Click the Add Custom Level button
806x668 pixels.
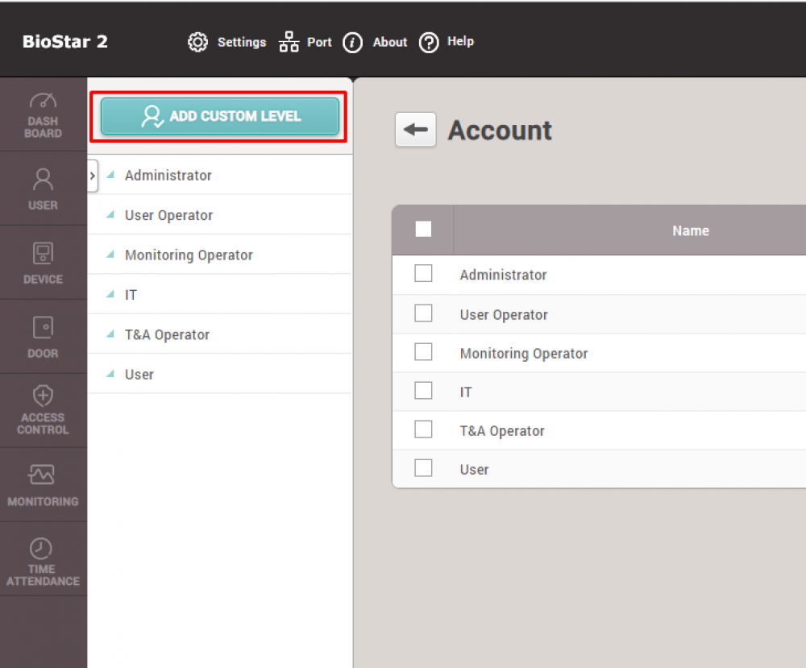click(x=219, y=116)
